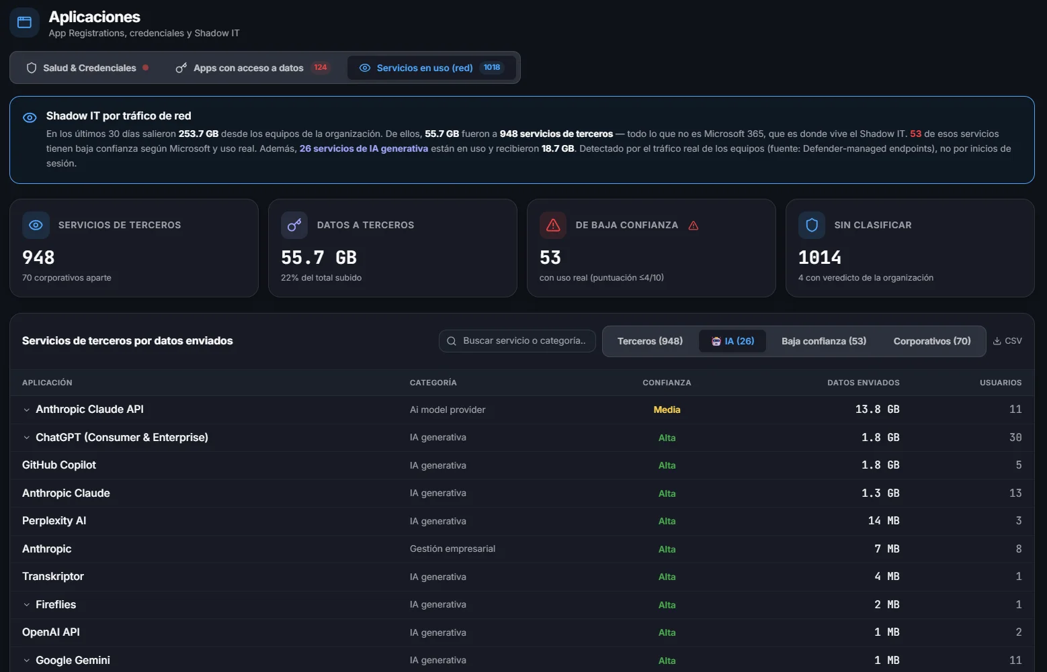Click the key icon on Datos a terceros card
Viewport: 1047px width, 672px height.
click(x=294, y=226)
